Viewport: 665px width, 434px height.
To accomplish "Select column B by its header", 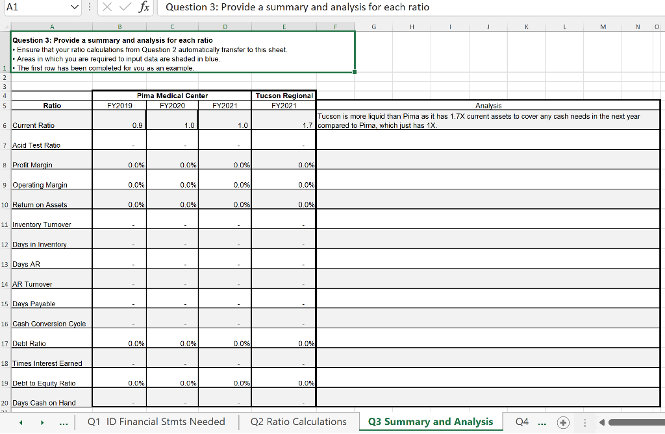I will pos(119,27).
